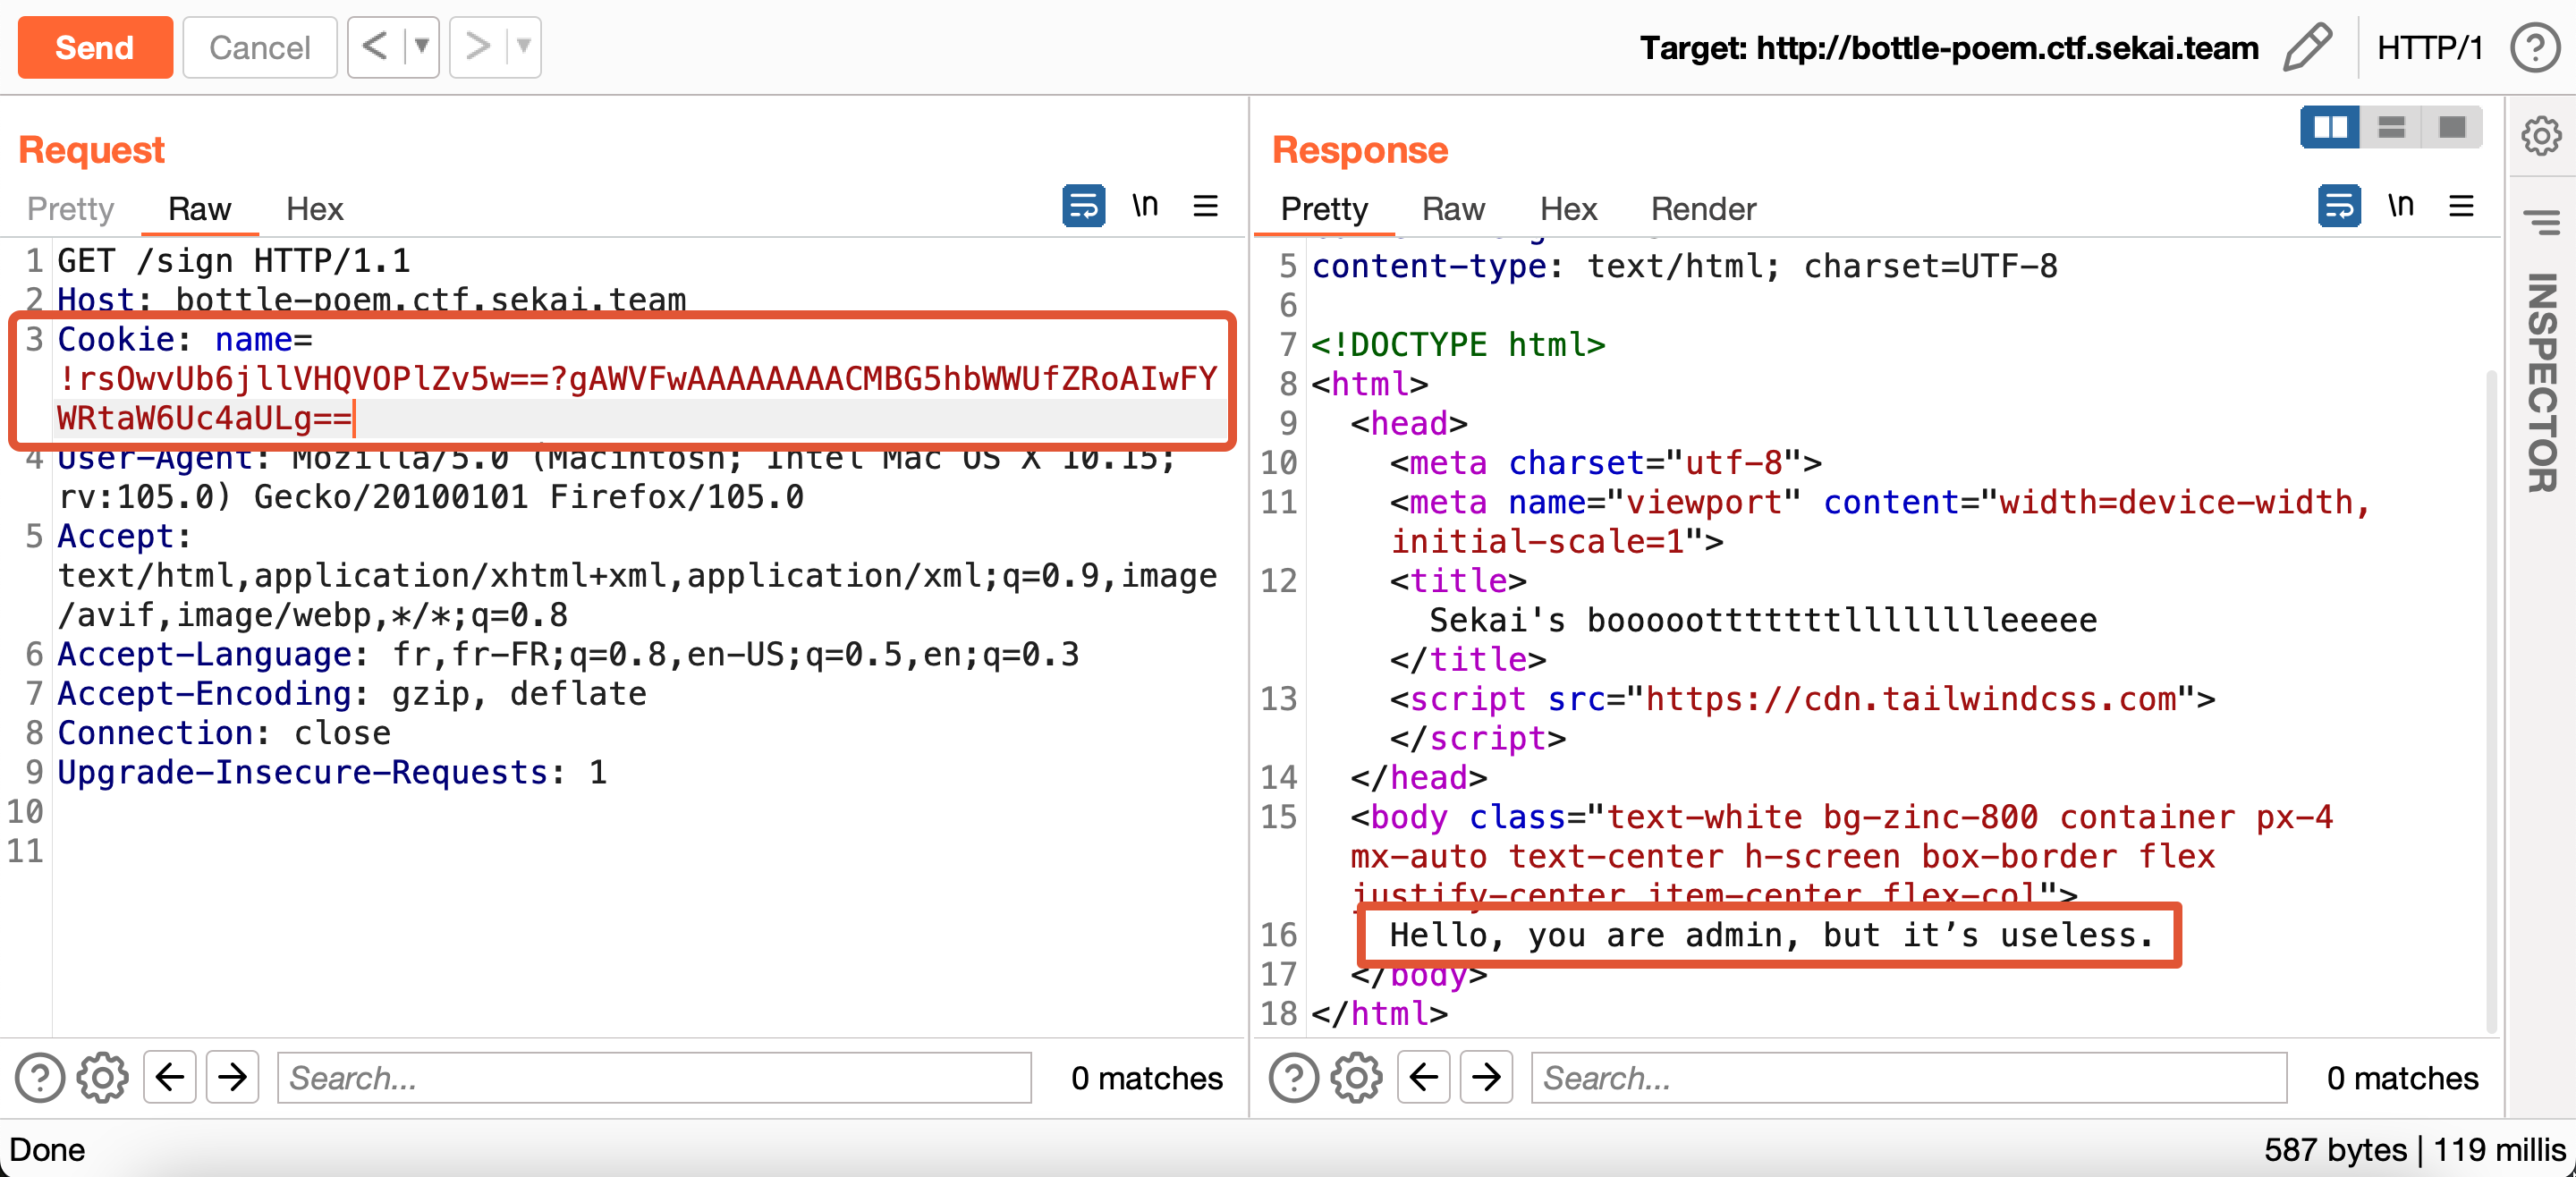Click 'Upgrade-Insecure-Requests: 1' header
Image resolution: width=2576 pixels, height=1177 pixels.
332,772
